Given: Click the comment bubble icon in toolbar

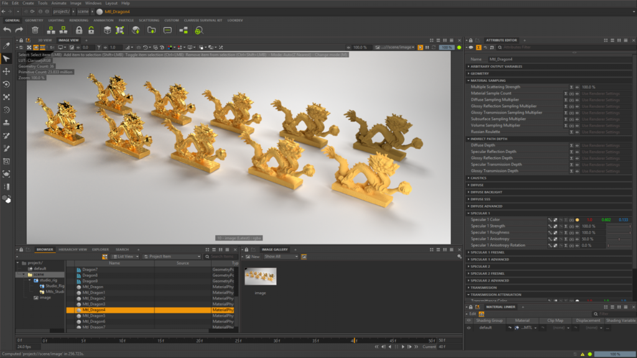Looking at the screenshot, I should tap(167, 30).
